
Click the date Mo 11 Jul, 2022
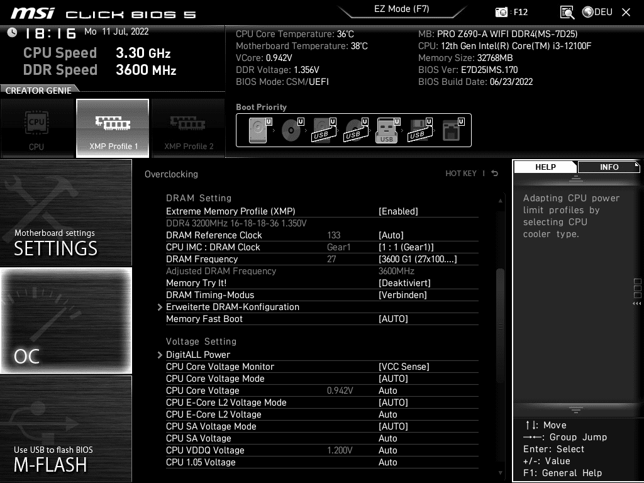point(116,31)
